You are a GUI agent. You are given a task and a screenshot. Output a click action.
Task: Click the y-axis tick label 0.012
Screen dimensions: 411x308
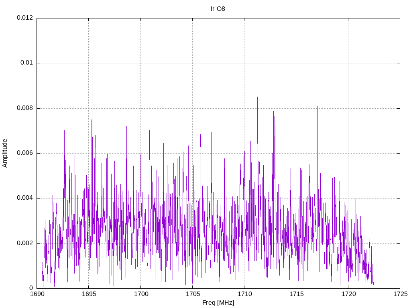coord(25,18)
